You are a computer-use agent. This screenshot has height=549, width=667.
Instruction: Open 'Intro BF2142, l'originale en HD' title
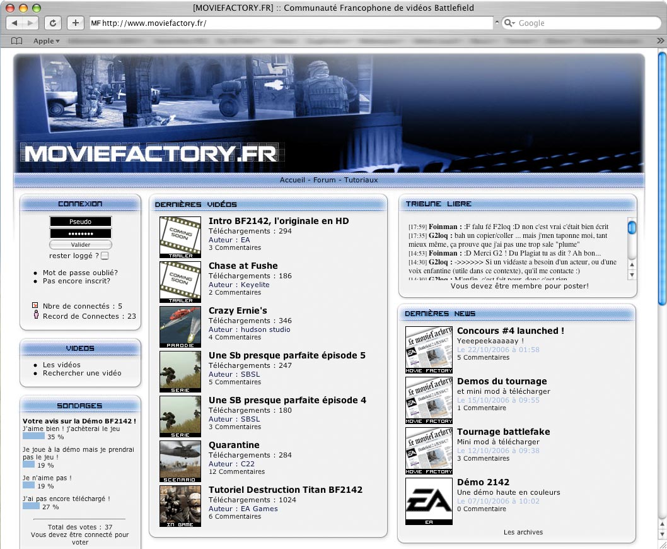[279, 221]
